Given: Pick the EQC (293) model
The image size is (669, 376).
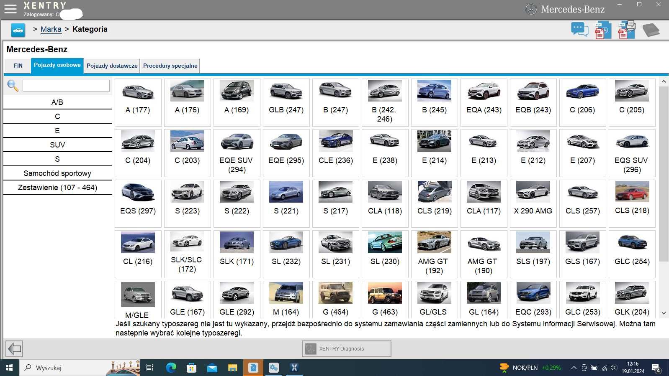Looking at the screenshot, I should [533, 300].
